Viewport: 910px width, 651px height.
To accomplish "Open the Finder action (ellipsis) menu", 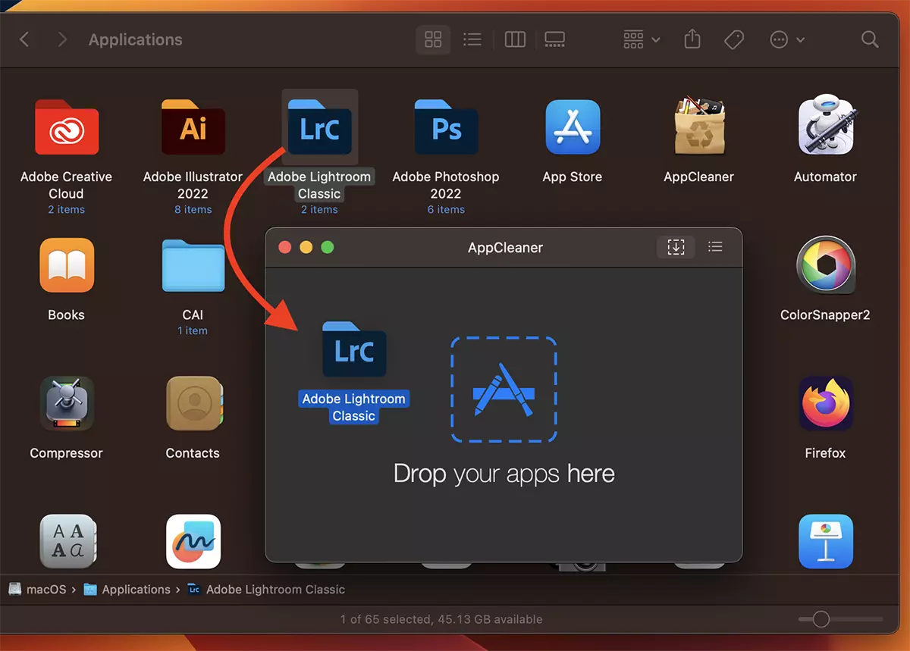I will point(786,39).
